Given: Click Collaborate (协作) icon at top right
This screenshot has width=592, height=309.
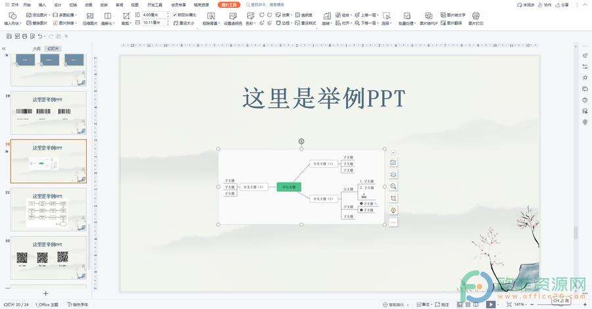Looking at the screenshot, I should pyautogui.click(x=545, y=5).
